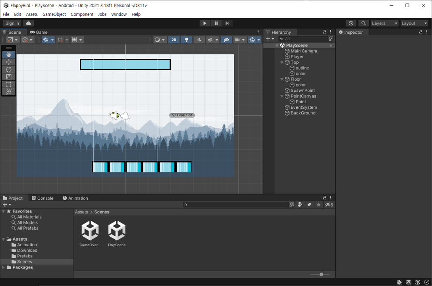Collapse the PointCanvas object
This screenshot has width=432, height=286.
click(282, 97)
